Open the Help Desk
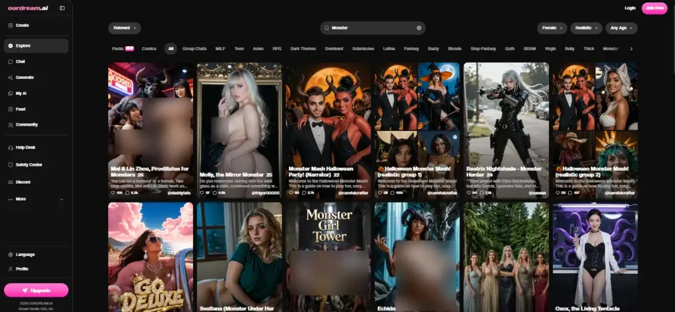Image resolution: width=675 pixels, height=312 pixels. (x=36, y=147)
